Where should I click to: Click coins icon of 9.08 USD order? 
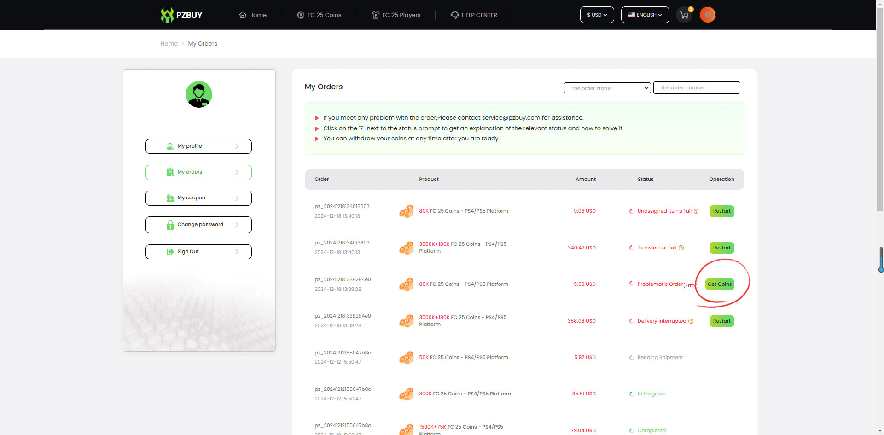pos(406,211)
